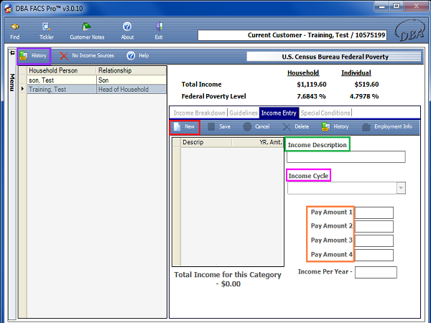This screenshot has width=431, height=323.
Task: Click No Income Sources red X
Action: (x=64, y=56)
